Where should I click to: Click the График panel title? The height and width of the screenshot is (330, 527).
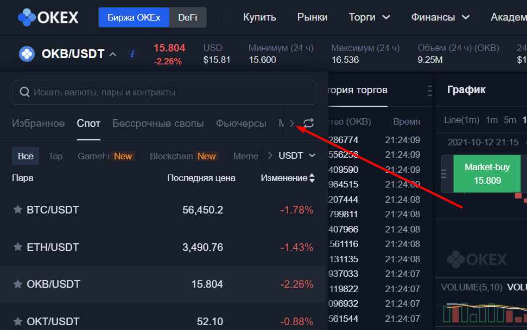466,89
